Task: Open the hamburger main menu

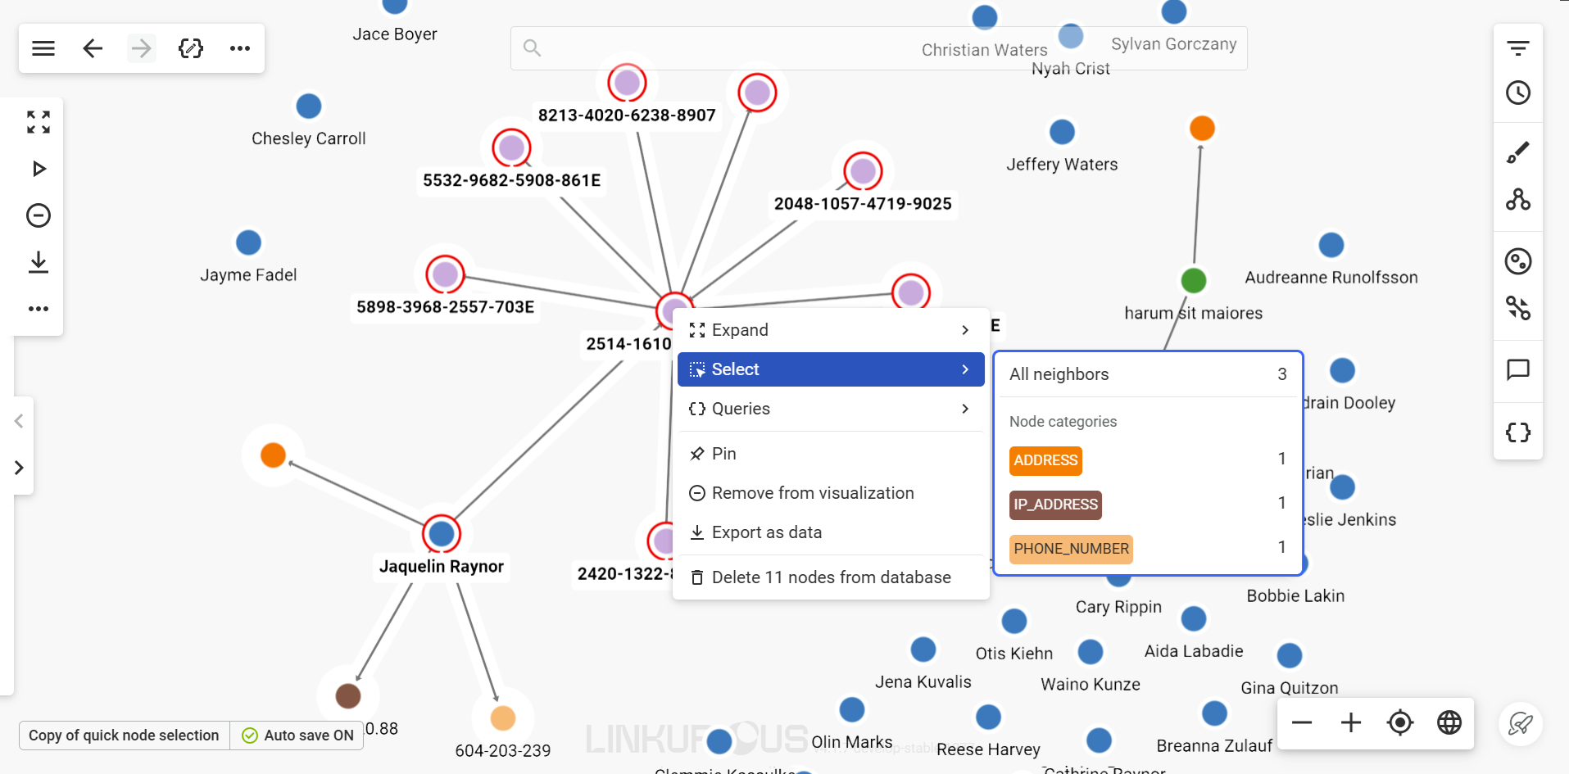Action: pos(43,48)
